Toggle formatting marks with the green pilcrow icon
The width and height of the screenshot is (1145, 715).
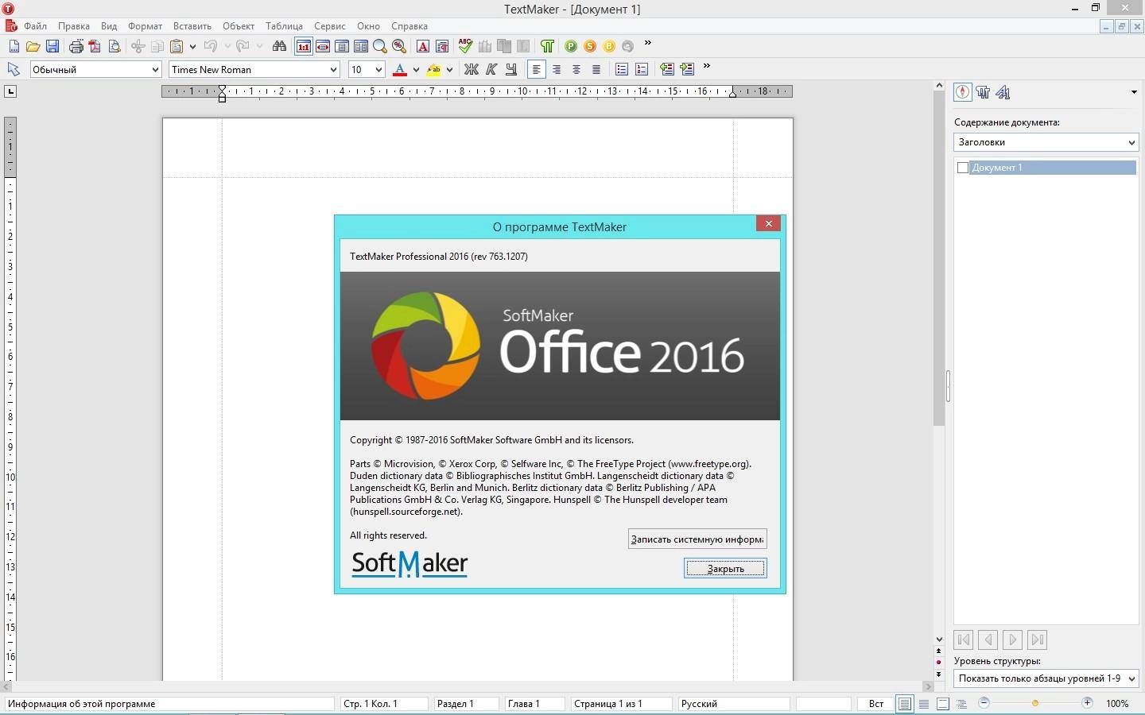pos(547,46)
